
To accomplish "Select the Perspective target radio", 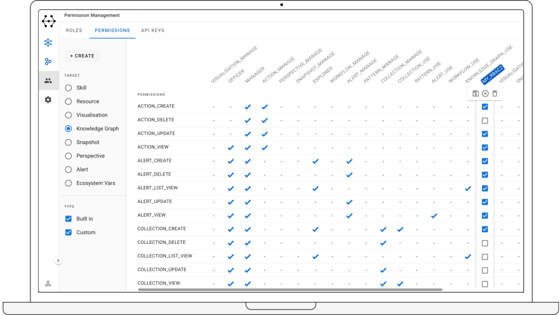I will 68,156.
